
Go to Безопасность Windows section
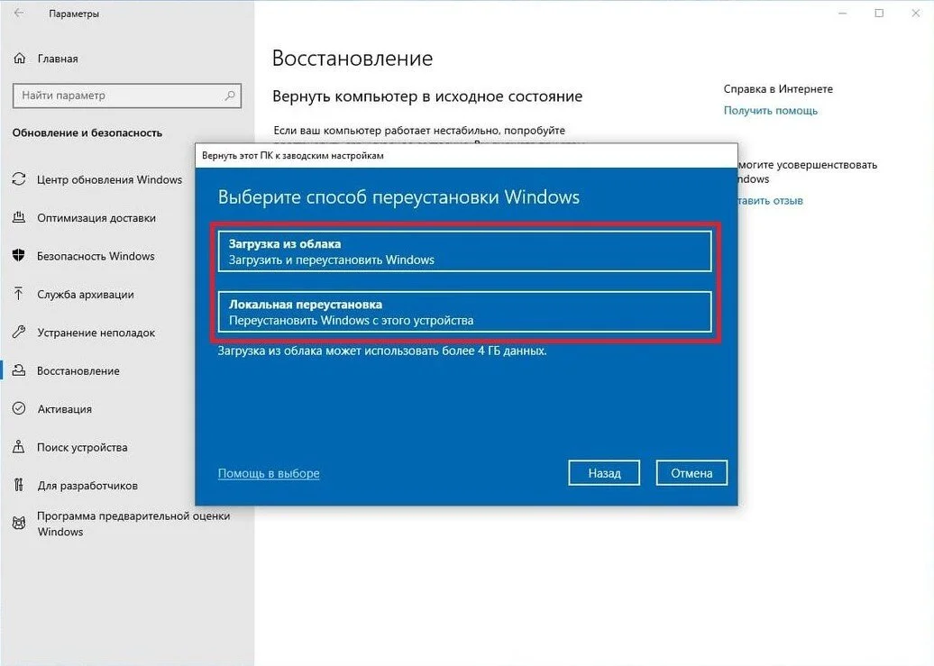[x=96, y=256]
